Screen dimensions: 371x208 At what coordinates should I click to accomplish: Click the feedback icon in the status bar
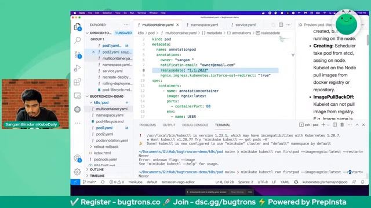pyautogui.click(x=354, y=182)
